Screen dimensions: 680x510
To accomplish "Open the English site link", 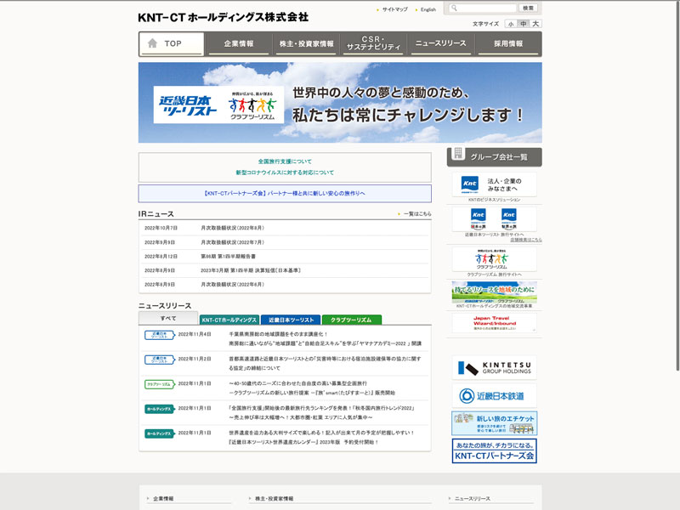I will [428, 9].
